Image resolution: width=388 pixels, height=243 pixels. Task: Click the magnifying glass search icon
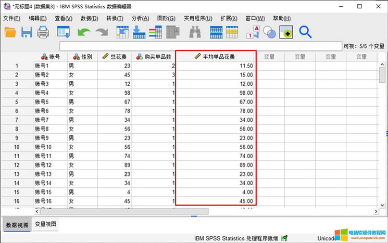pyautogui.click(x=305, y=32)
